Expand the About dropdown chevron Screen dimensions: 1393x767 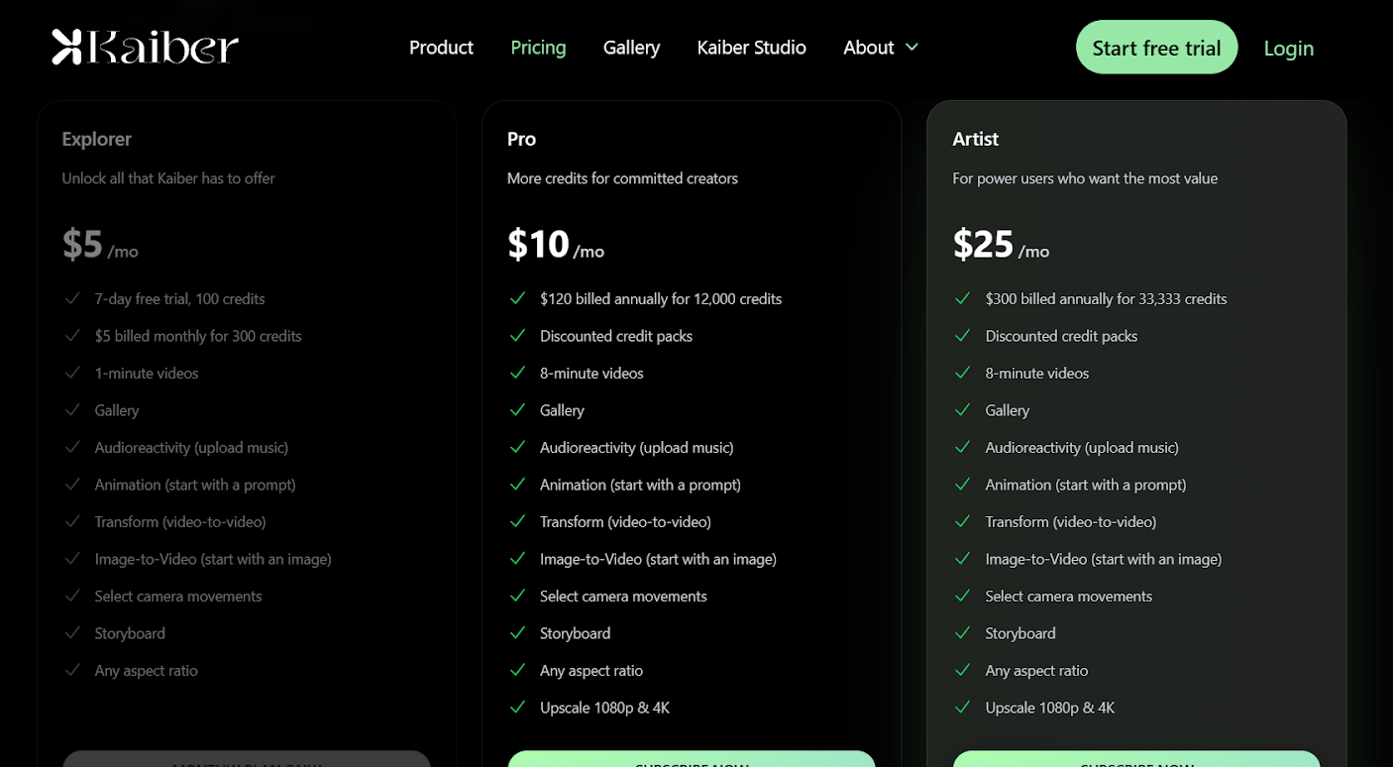(x=911, y=48)
